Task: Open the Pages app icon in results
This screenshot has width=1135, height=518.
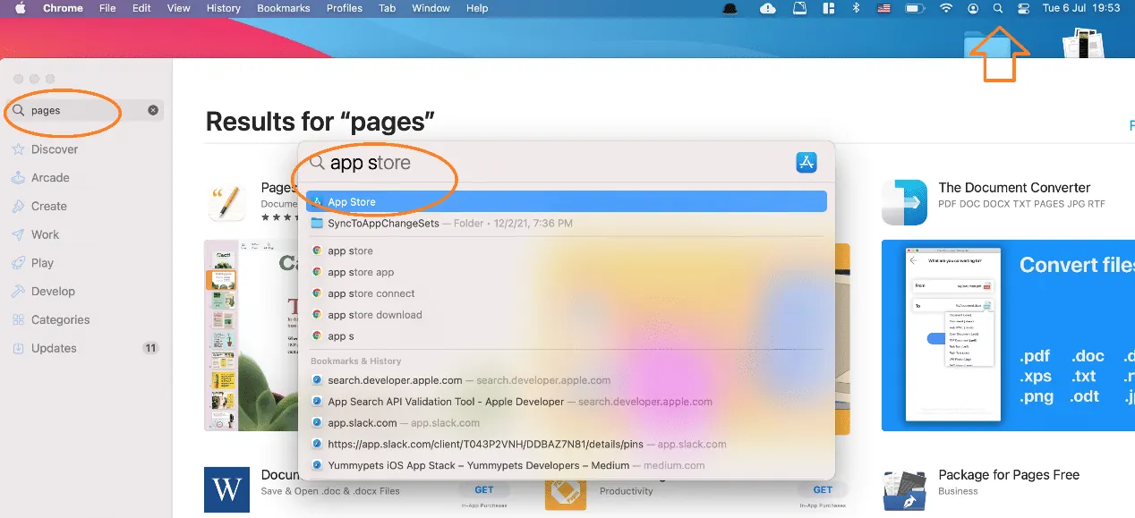Action: (226, 202)
